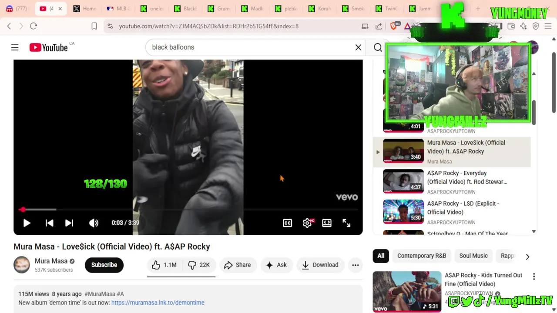This screenshot has width=557, height=313.
Task: Dislike the video (22K)
Action: (x=199, y=265)
